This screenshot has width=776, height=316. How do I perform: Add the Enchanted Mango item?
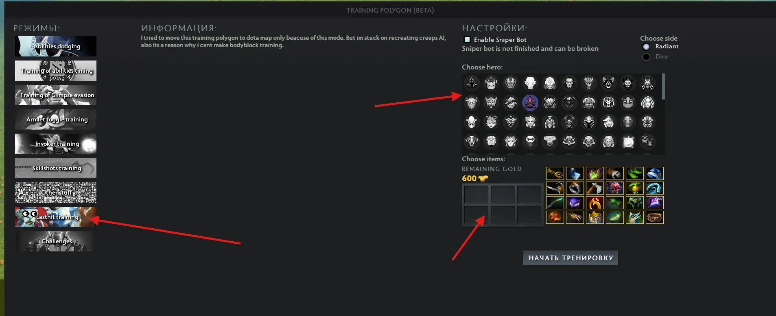[635, 188]
